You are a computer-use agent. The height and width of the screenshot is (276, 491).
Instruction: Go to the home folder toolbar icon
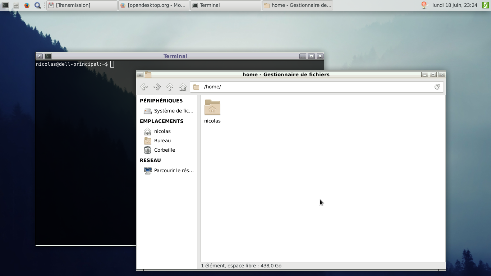(183, 87)
